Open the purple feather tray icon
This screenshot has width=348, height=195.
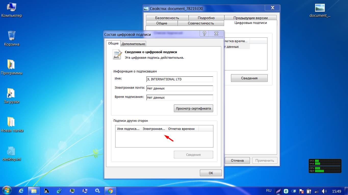coord(278,191)
